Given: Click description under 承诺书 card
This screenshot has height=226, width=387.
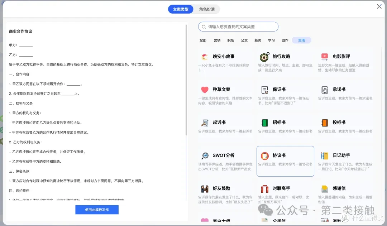Looking at the screenshot, I should [345, 98].
